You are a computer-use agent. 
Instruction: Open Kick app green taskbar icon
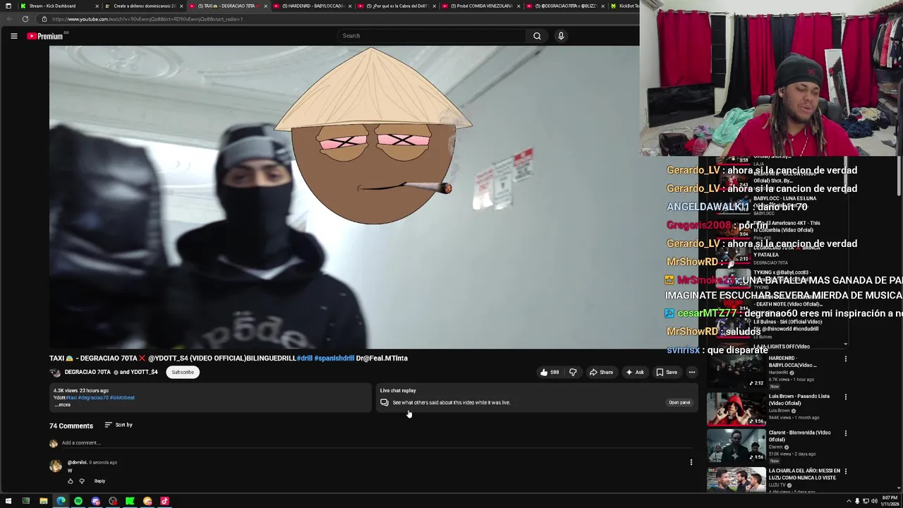[130, 502]
